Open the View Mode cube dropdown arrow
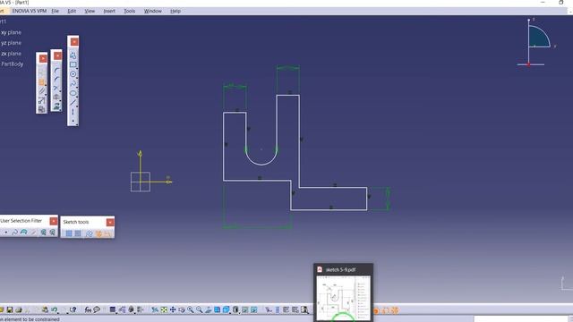The height and width of the screenshot is (322, 573). click(x=229, y=313)
